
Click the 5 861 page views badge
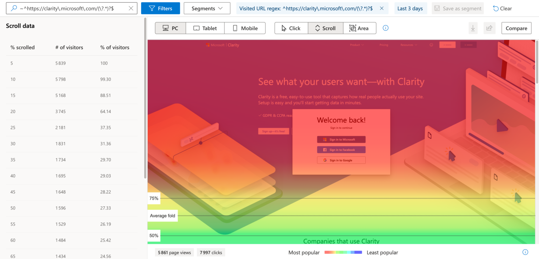pyautogui.click(x=174, y=252)
